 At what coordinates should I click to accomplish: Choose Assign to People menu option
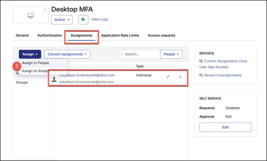click(x=35, y=63)
